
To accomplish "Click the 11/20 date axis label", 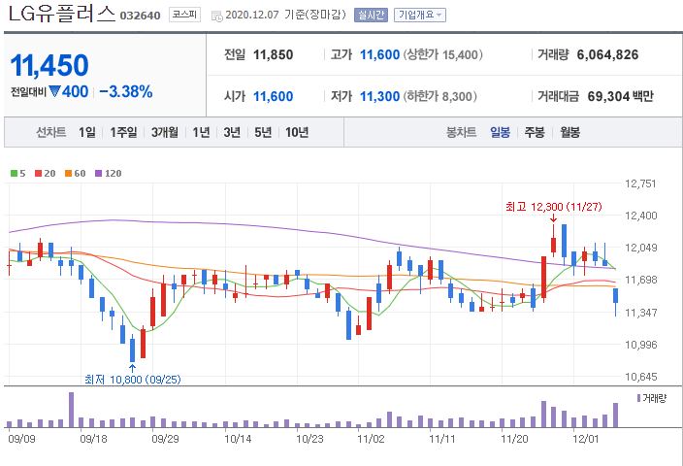I will click(514, 438).
